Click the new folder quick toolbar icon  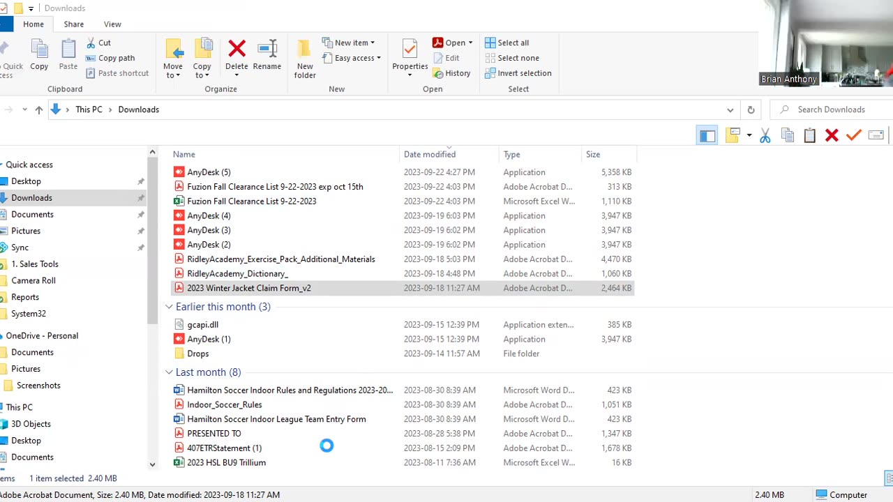tap(732, 135)
